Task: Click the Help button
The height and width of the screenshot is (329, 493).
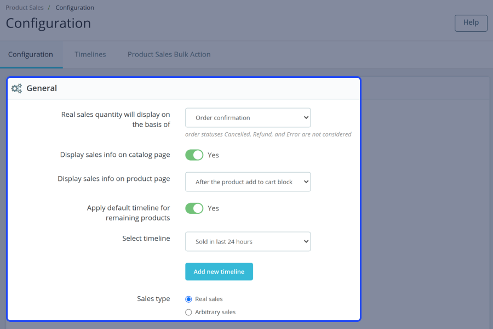Action: (471, 22)
